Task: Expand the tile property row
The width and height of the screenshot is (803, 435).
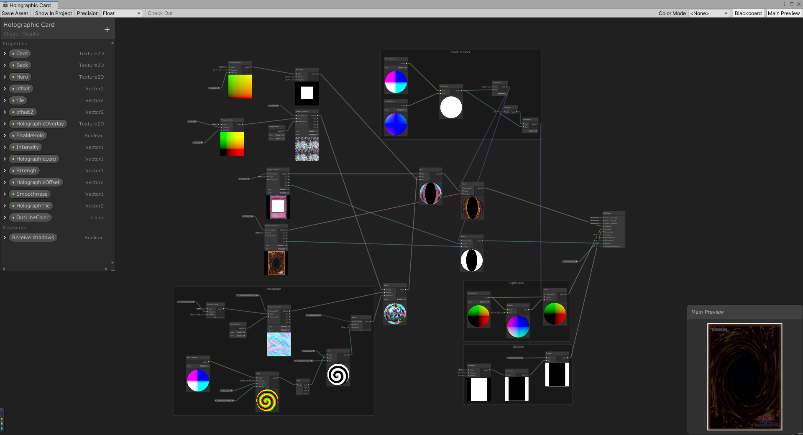Action: (x=5, y=100)
